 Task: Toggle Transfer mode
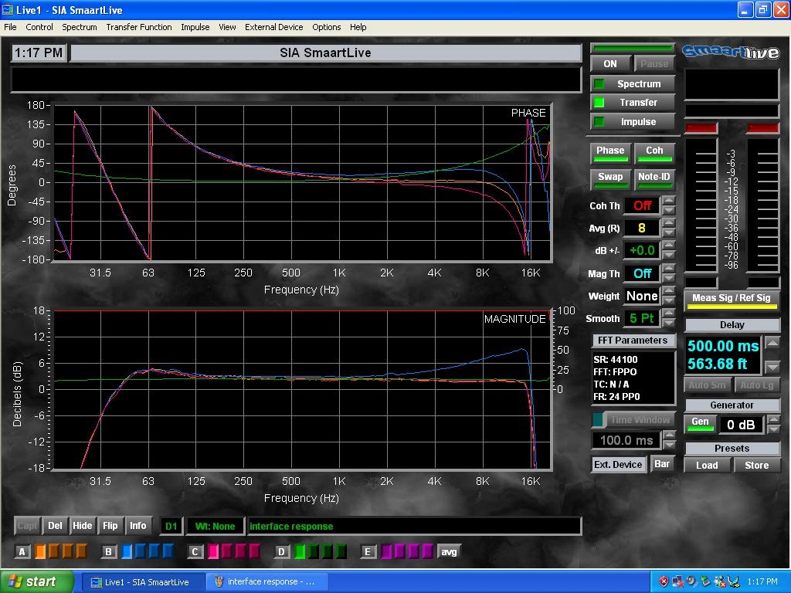click(633, 103)
